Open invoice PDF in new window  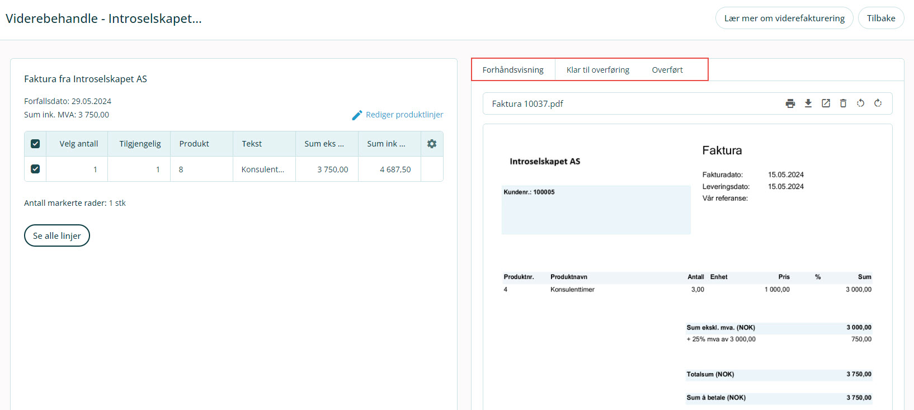pyautogui.click(x=826, y=103)
